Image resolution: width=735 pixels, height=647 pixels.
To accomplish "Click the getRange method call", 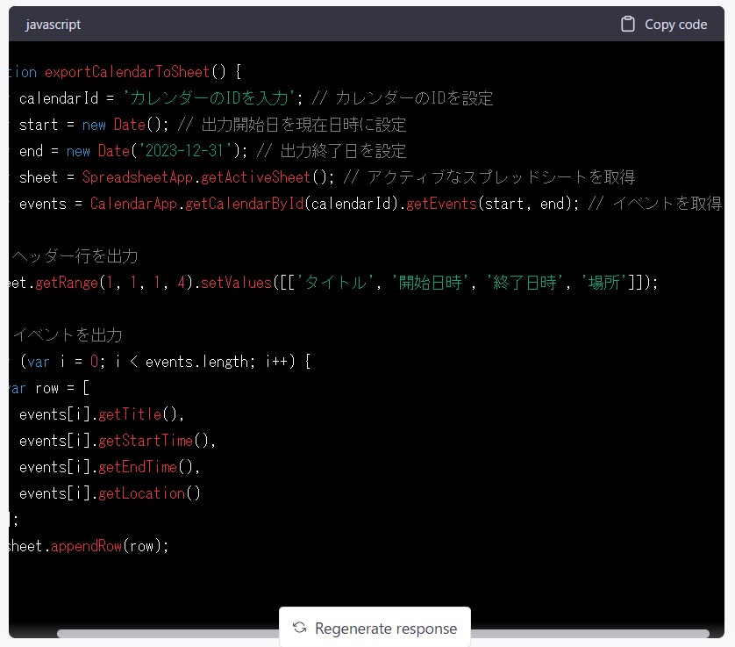I will pos(67,283).
